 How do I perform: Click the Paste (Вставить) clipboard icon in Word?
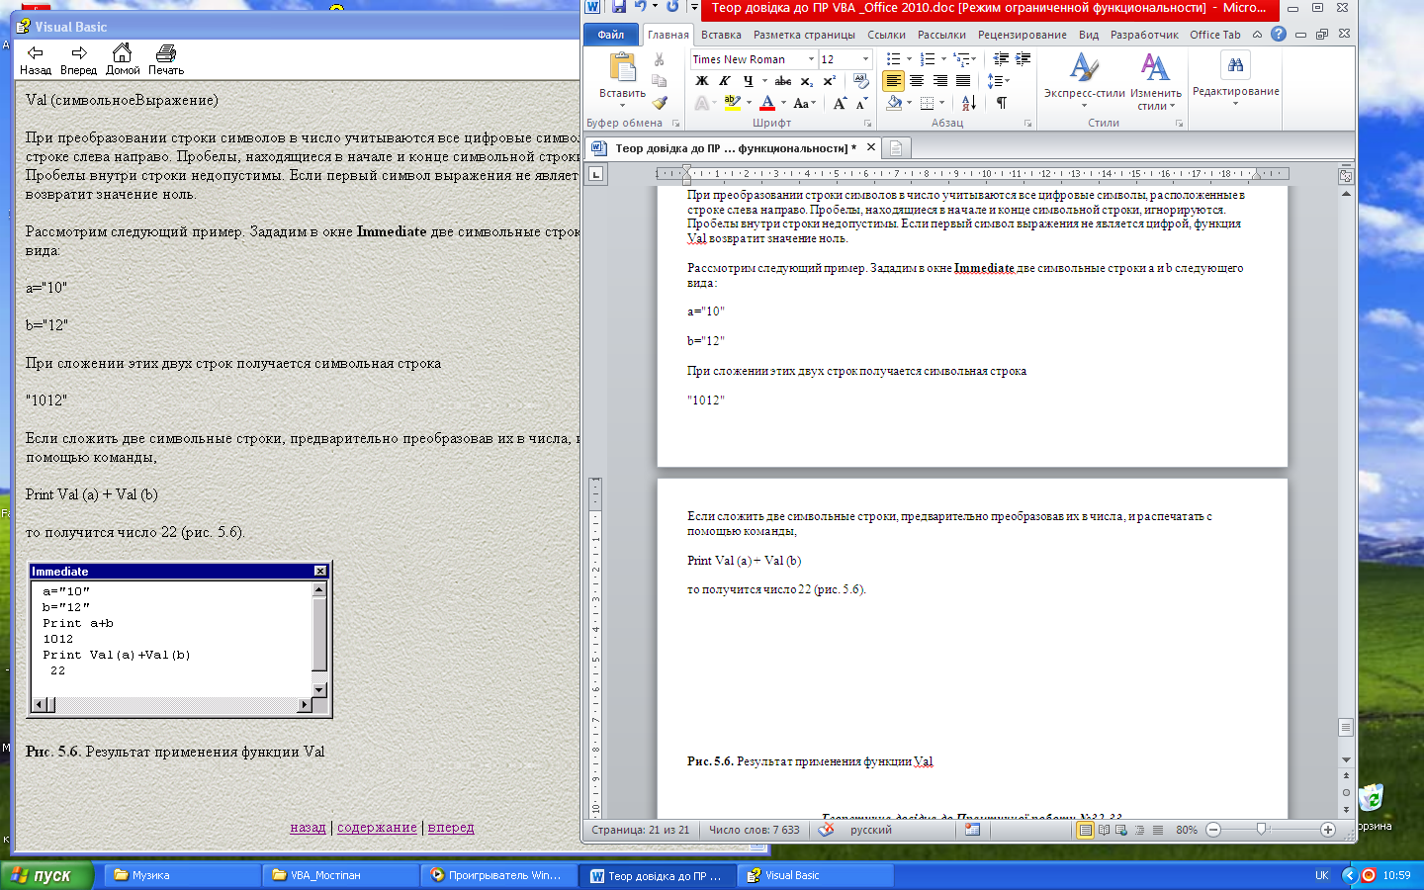click(622, 67)
